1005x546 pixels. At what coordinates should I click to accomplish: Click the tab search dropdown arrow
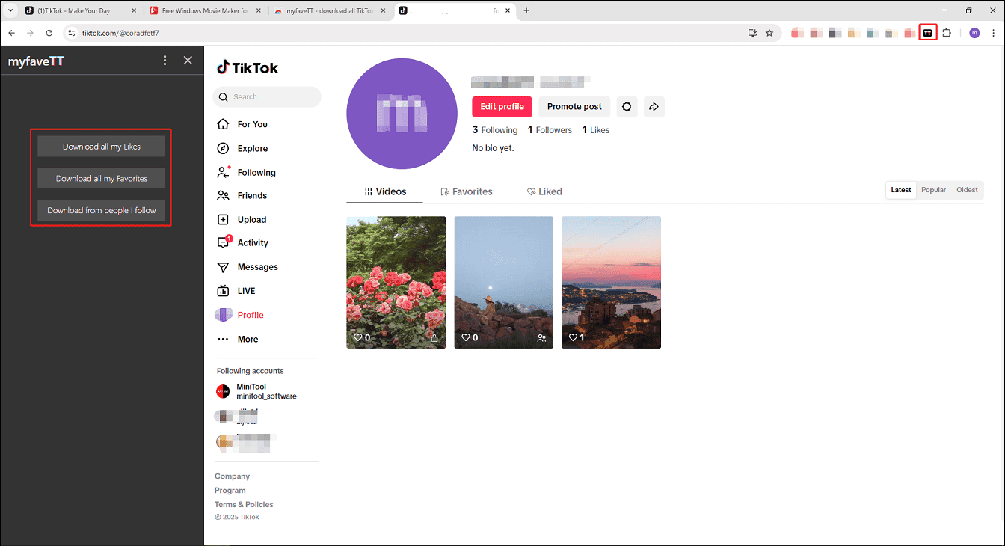click(10, 10)
